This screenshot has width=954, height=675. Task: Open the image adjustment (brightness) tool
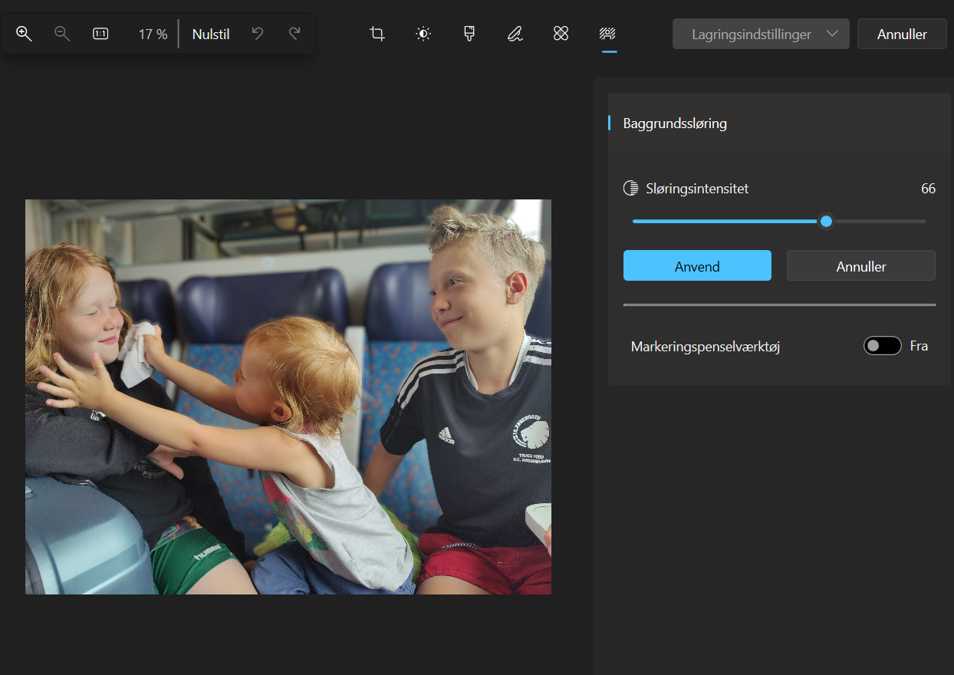click(423, 34)
